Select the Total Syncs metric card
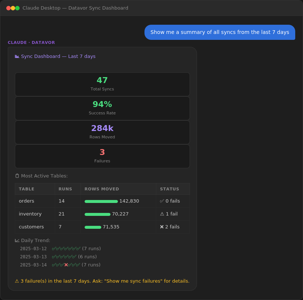303x300 pixels. click(102, 84)
